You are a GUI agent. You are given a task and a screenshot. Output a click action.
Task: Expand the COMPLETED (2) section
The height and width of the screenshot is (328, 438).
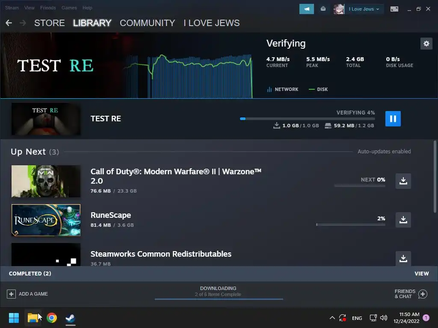click(30, 274)
